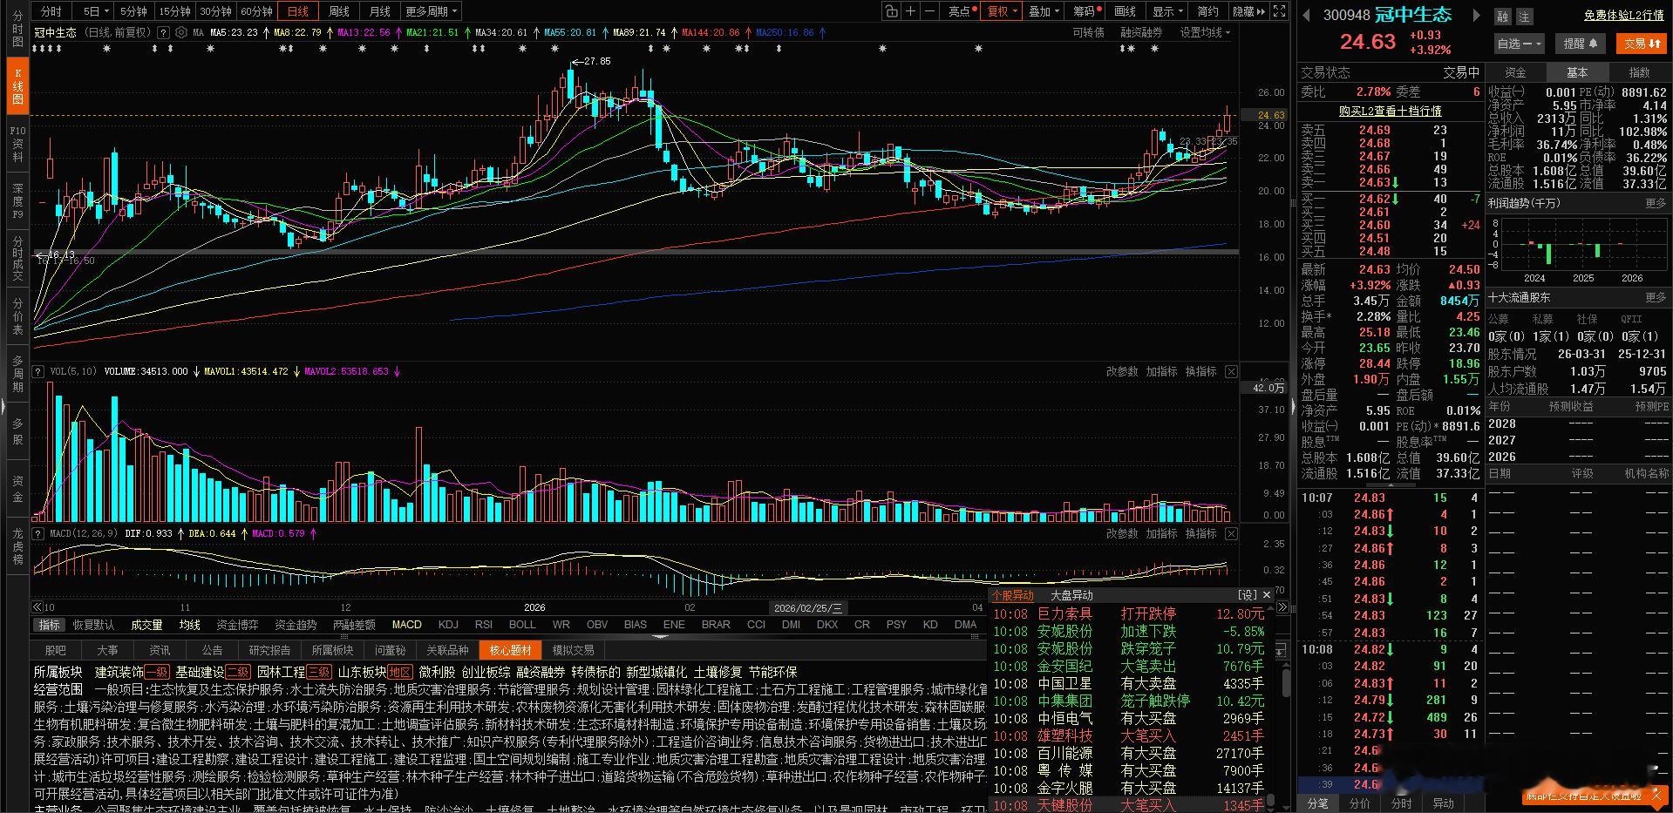Toggle the 均线 moving average overlay

pyautogui.click(x=189, y=625)
